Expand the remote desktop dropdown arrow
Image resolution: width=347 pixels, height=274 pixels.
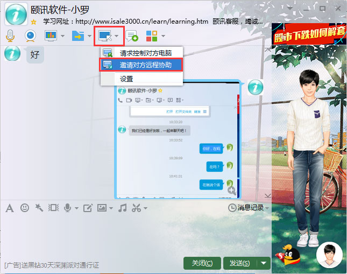tap(117, 36)
